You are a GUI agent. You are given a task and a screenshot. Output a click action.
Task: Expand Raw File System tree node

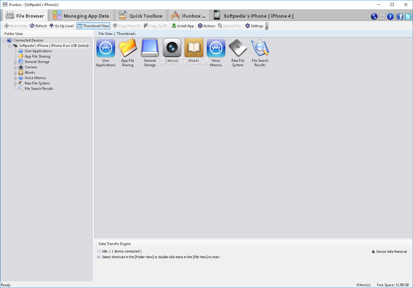click(15, 84)
